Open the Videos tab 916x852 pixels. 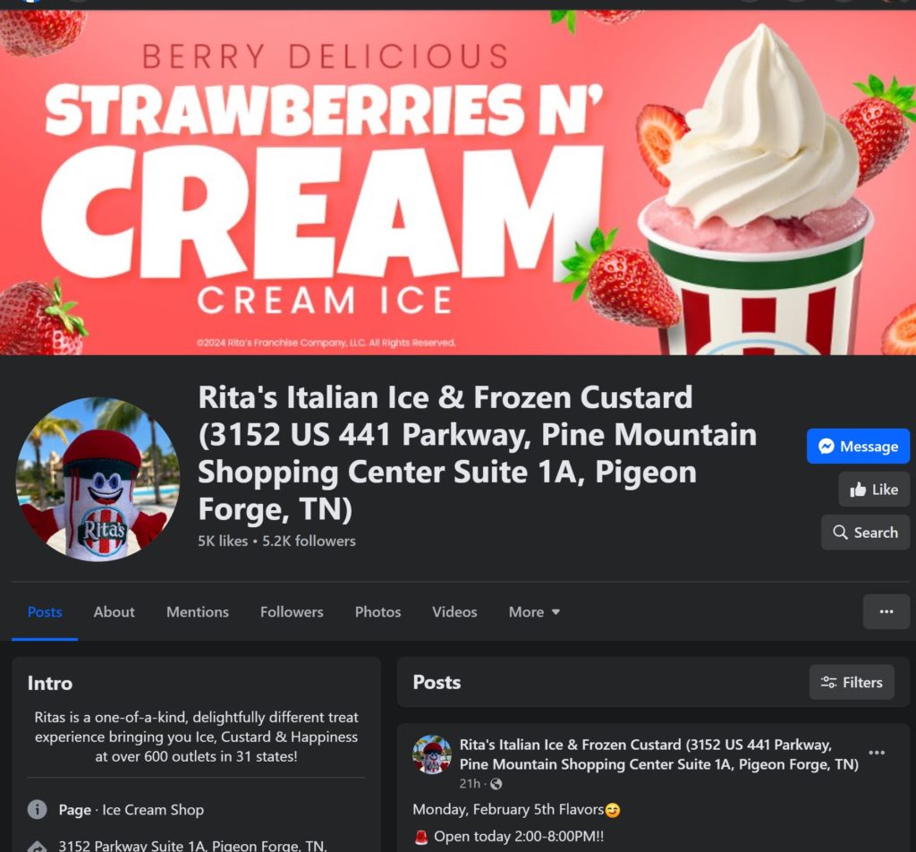[x=454, y=612]
